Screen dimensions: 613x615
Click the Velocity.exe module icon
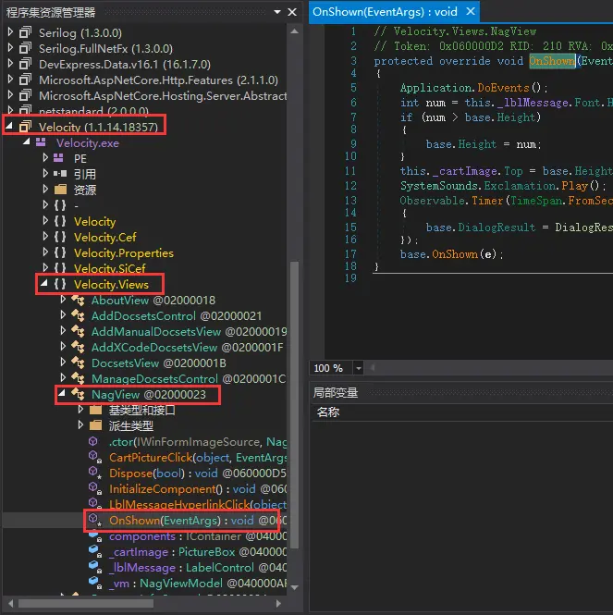click(42, 143)
